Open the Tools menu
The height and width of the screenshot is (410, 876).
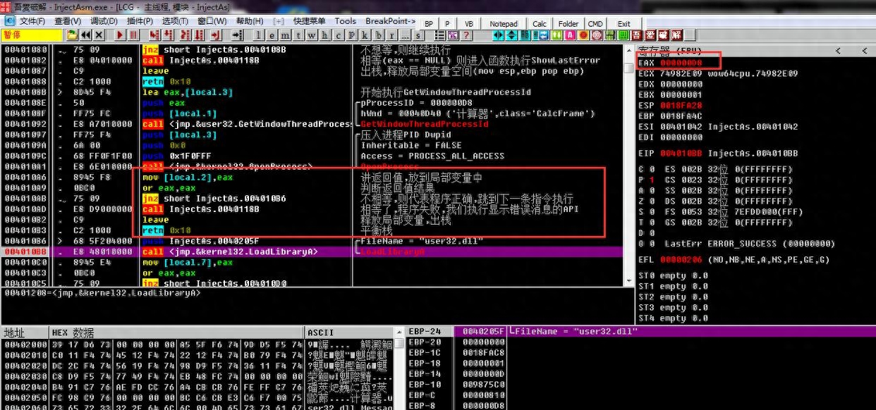[346, 21]
